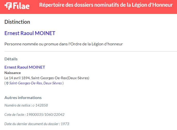Screen dimensions: 177x130
Task: Select the notice value c-142858
Action: tap(40, 105)
